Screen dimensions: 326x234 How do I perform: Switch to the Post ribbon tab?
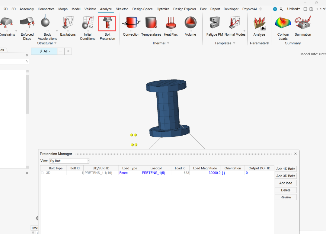pos(203,9)
